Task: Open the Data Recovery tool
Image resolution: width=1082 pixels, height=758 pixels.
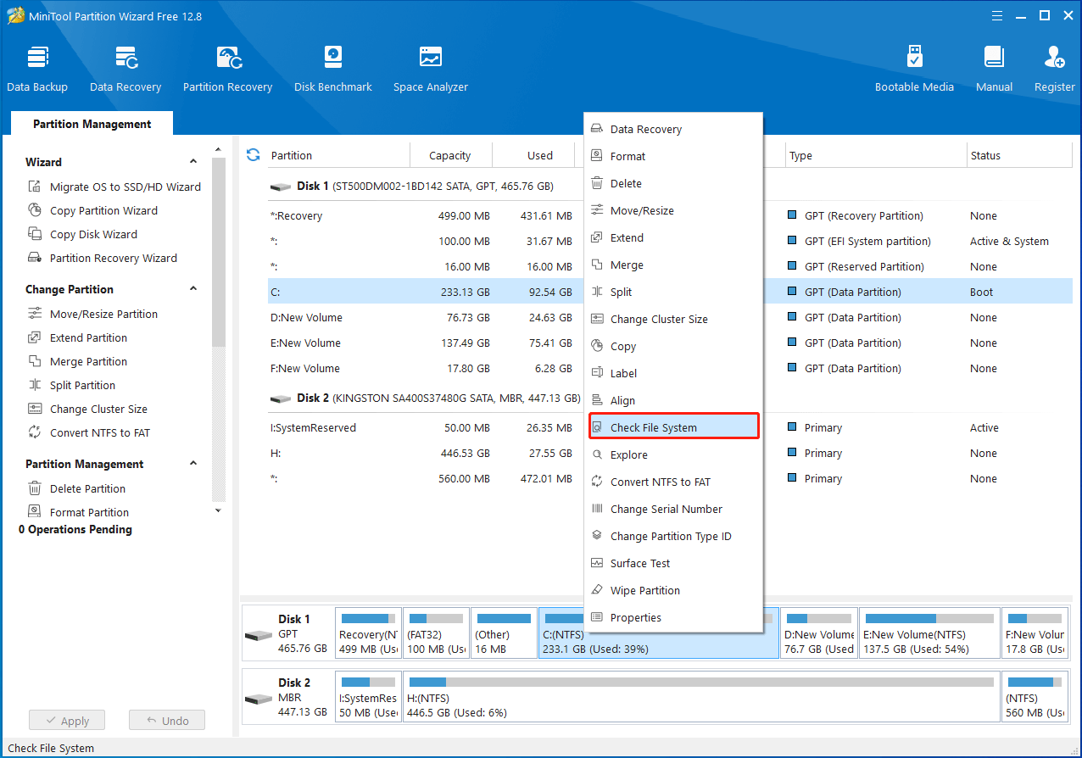Action: [x=125, y=70]
